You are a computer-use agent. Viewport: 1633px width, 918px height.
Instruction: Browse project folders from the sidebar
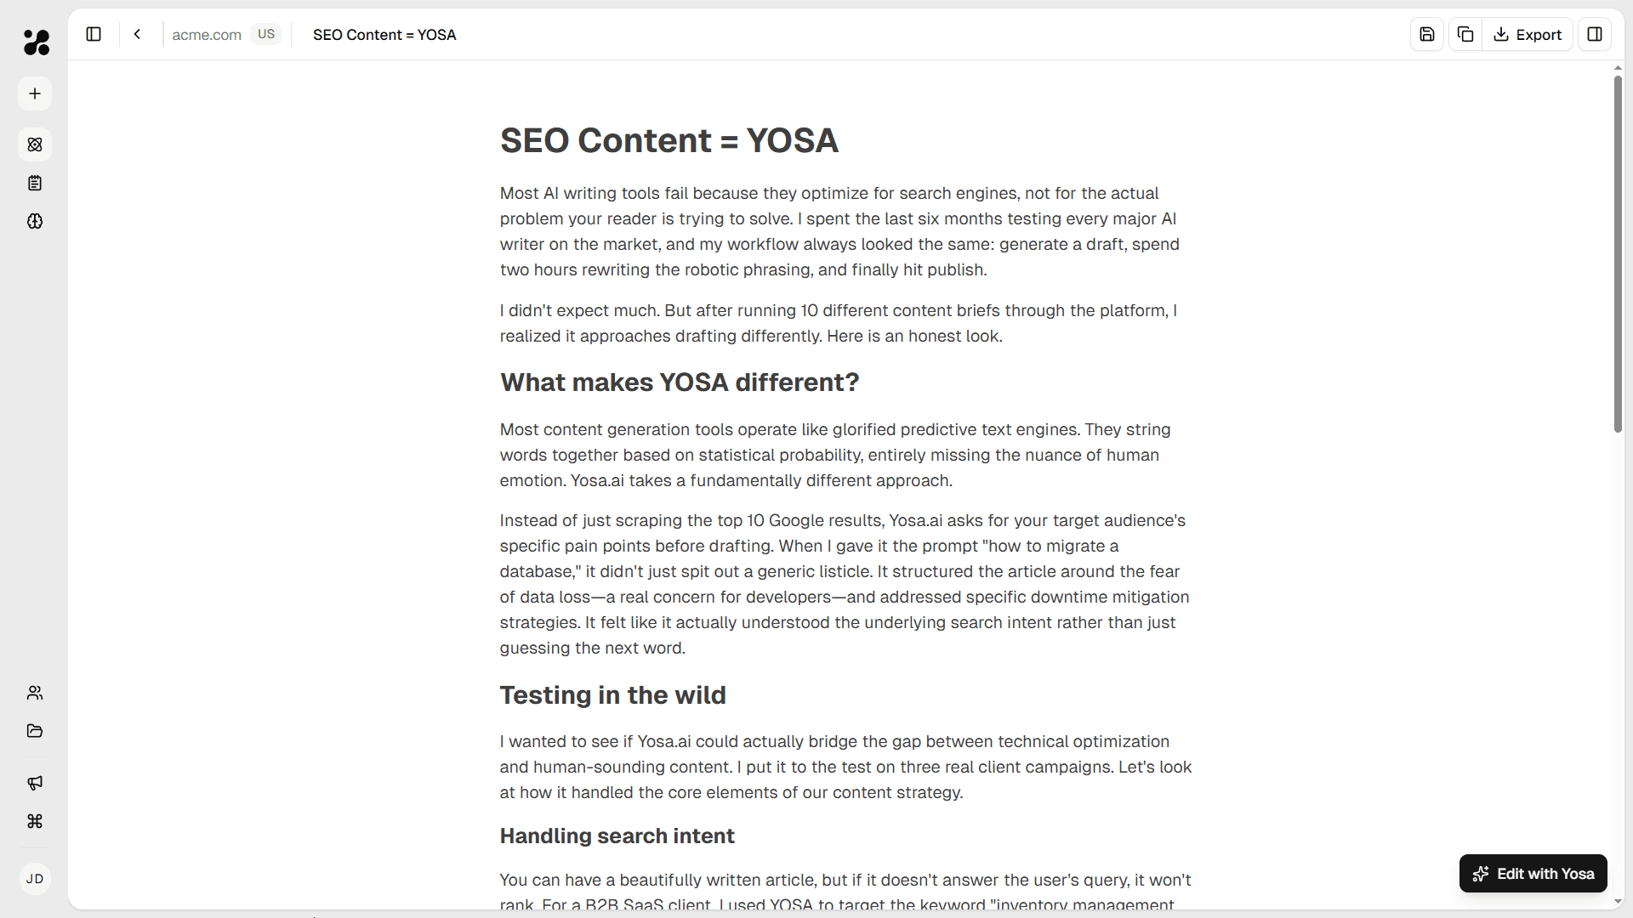coord(35,731)
